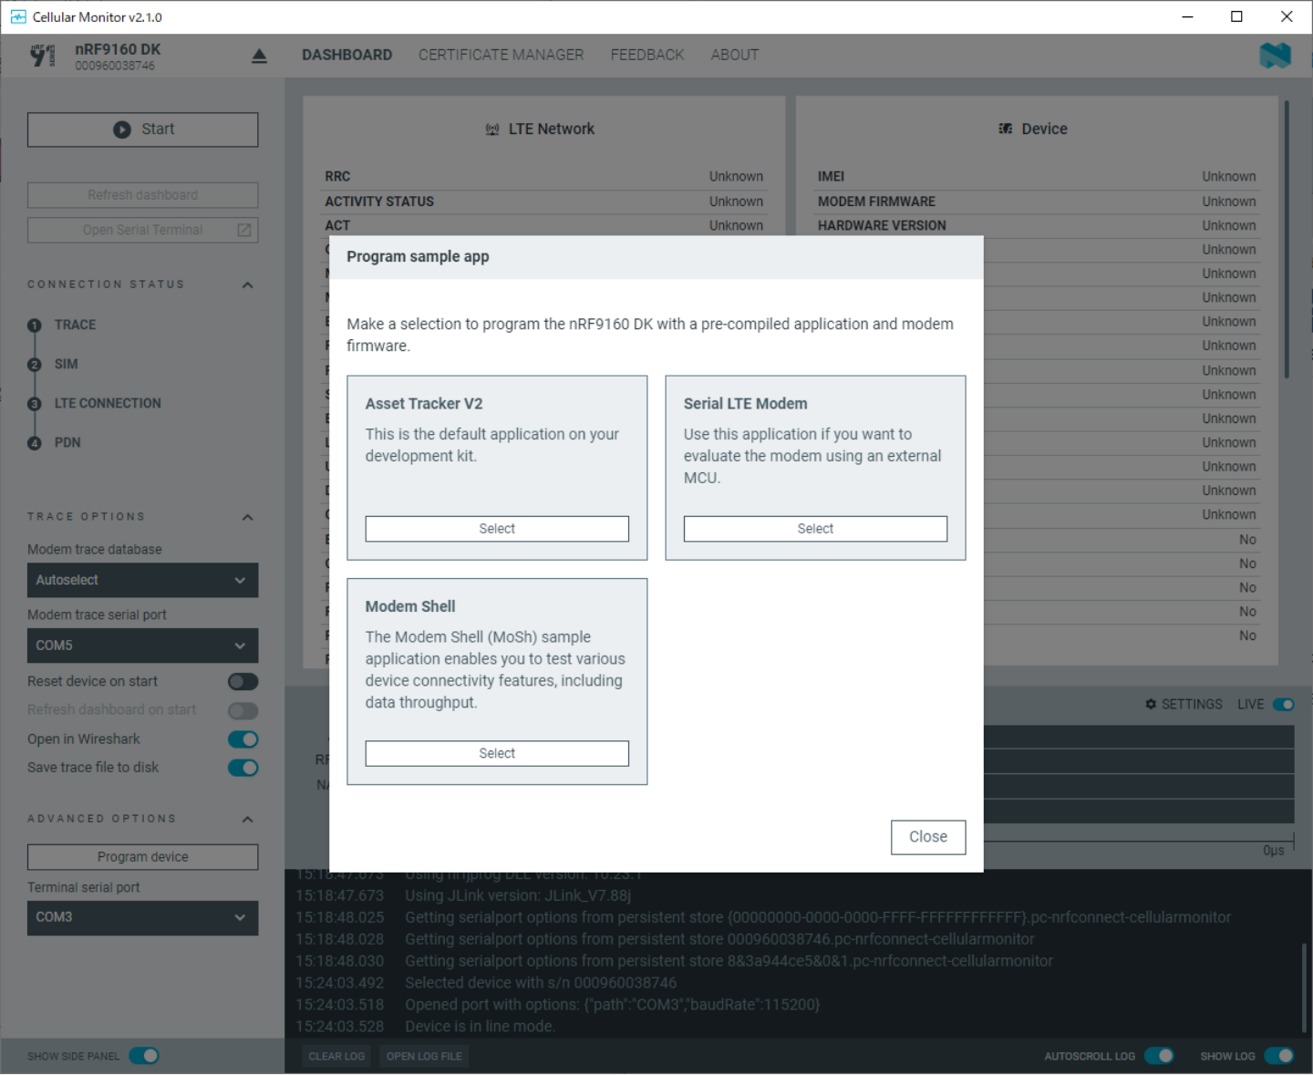Click the Nordic Semiconductor logo icon
Screen dimensions: 1313x1075
1275,56
